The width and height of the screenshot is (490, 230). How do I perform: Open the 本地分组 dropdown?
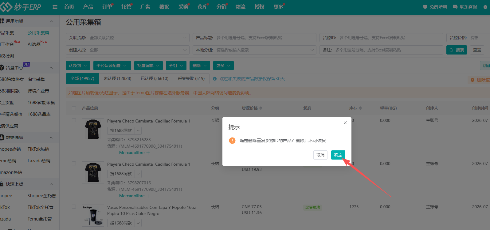[x=254, y=50]
